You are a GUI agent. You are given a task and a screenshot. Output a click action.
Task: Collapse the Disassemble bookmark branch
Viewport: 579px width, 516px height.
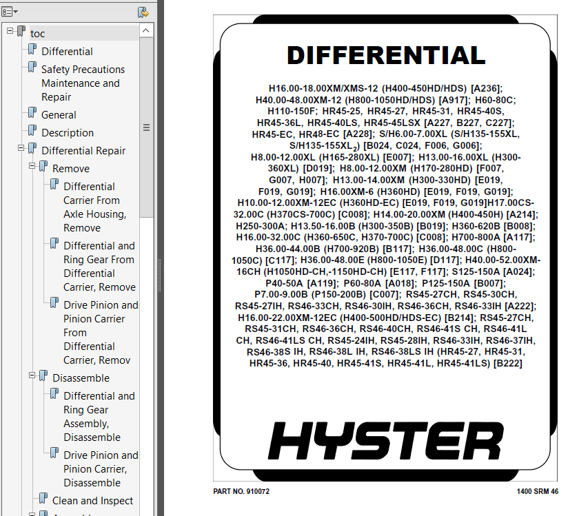pos(32,375)
